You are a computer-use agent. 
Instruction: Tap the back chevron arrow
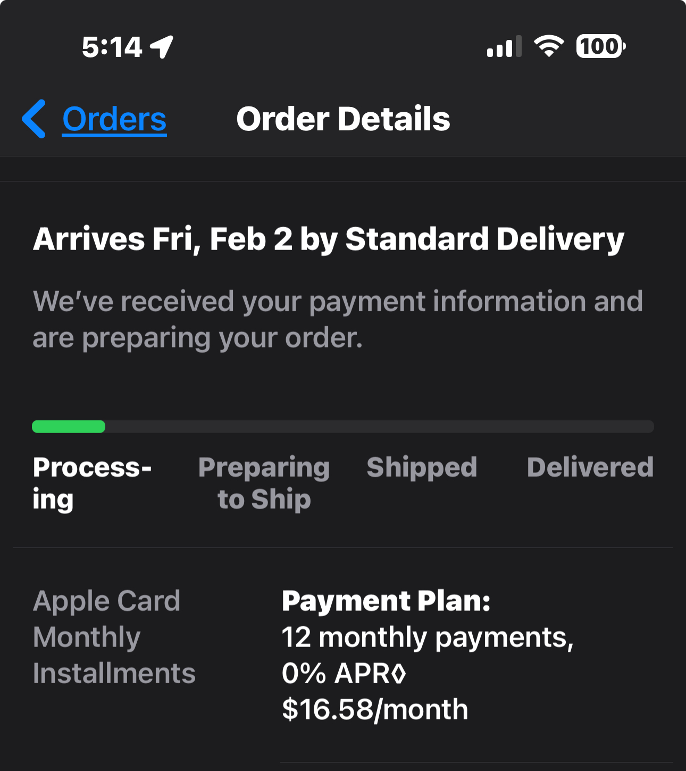click(x=34, y=119)
